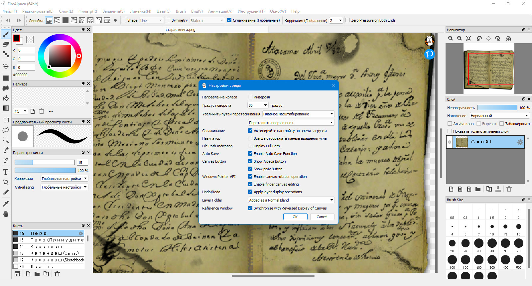Enable the Display Full Path checkbox
The image size is (532, 286).
250,146
